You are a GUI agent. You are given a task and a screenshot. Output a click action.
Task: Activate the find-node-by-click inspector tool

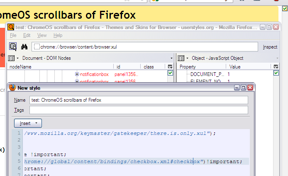pos(13,47)
